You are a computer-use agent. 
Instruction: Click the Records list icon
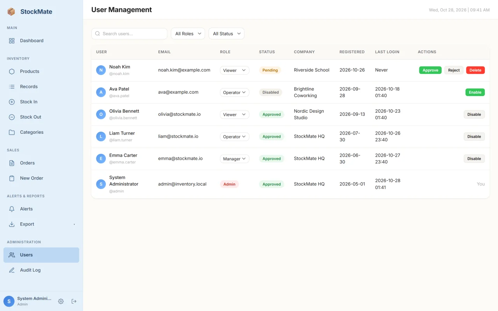12,86
